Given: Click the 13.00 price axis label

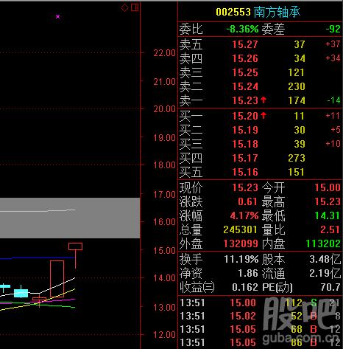Looking at the screenshot, I should coord(164,307).
